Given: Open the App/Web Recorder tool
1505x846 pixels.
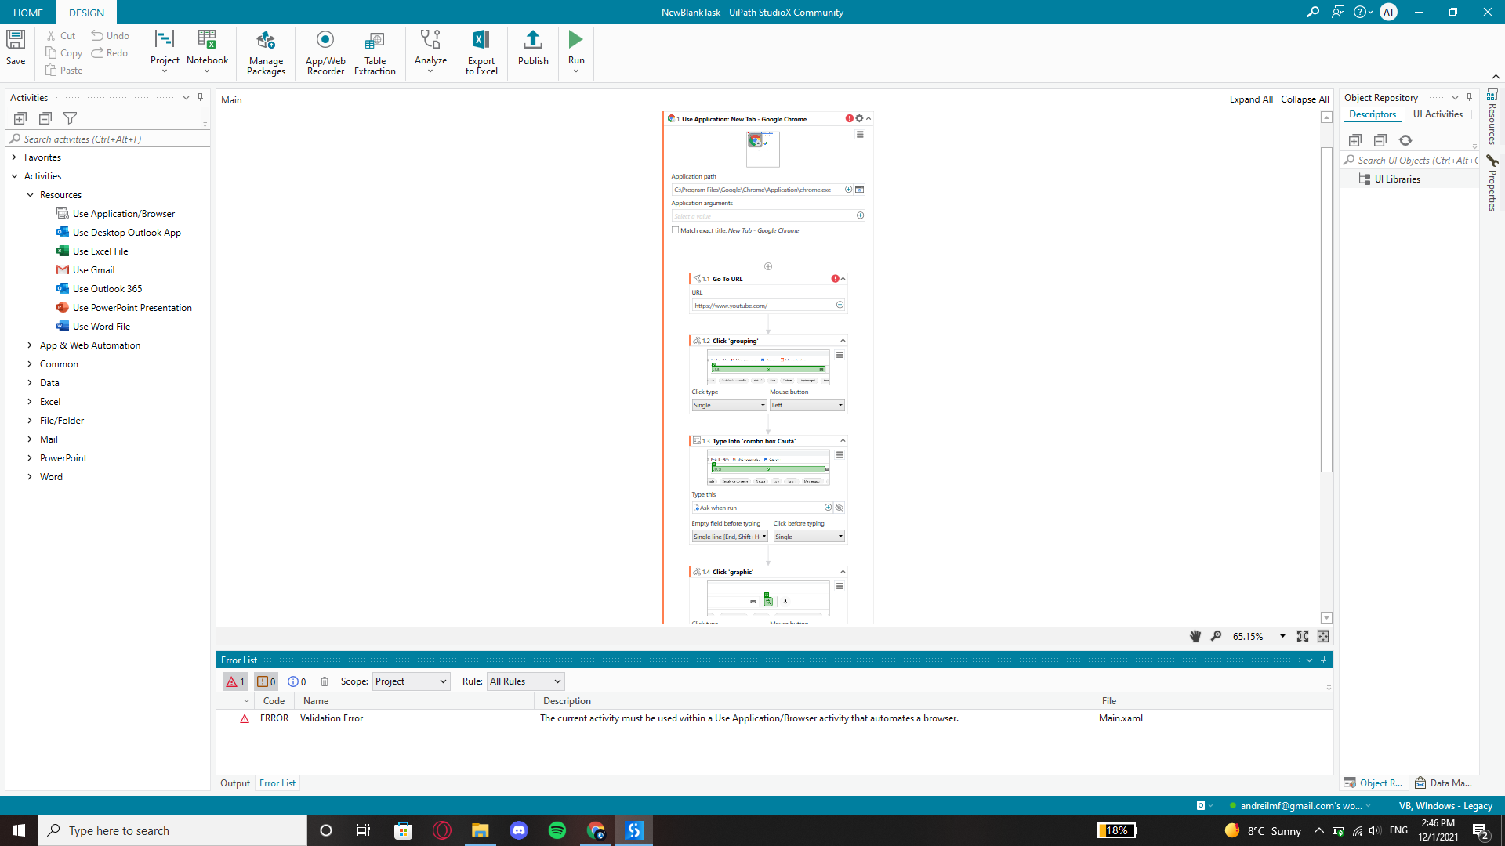Looking at the screenshot, I should [325, 52].
